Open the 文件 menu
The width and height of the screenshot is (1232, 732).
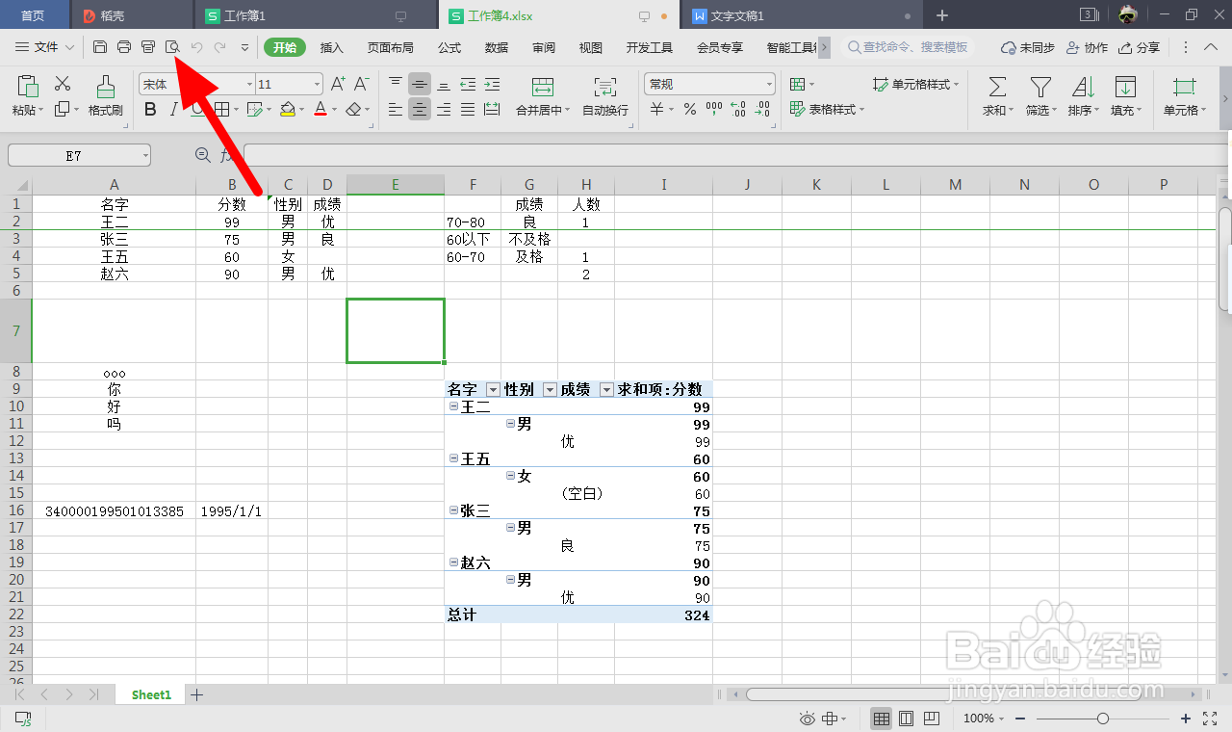[45, 46]
